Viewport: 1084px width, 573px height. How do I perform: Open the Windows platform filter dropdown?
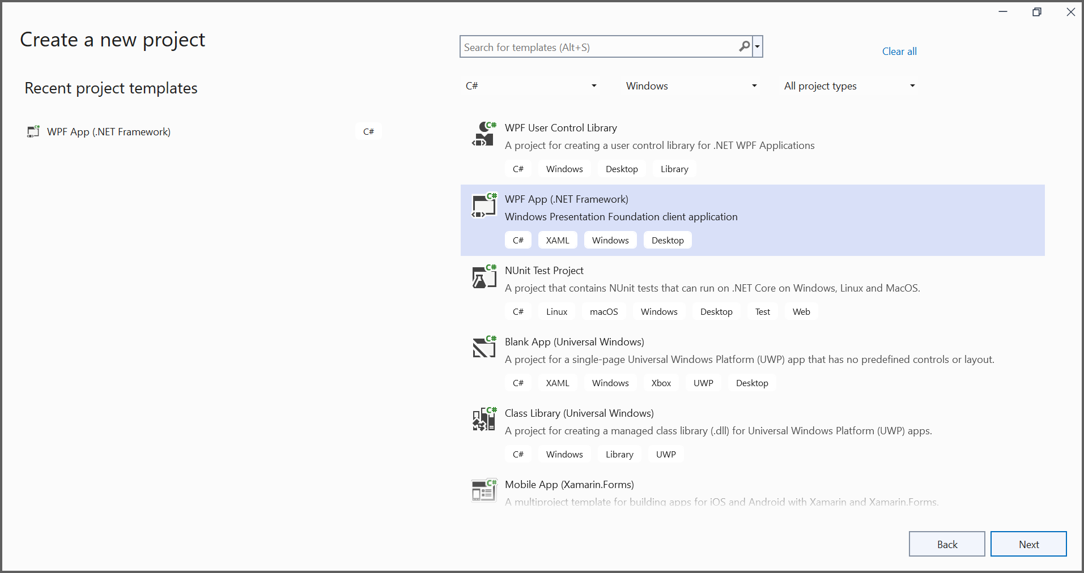click(691, 85)
